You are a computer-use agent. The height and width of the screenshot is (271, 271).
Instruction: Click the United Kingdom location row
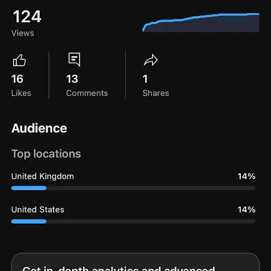[133, 181]
